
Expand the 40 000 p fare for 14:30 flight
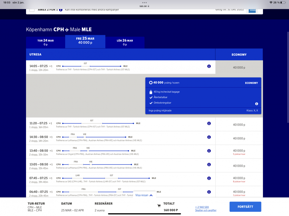[x=239, y=138]
